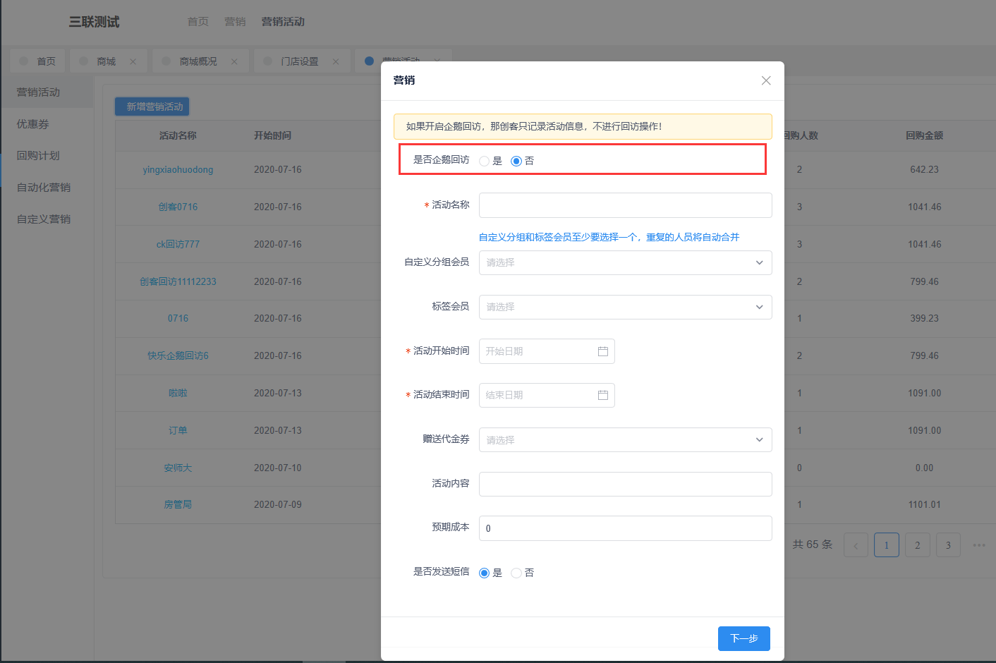Screen dimensions: 996x663
Task: Open 0716 activity link
Action: (178, 318)
